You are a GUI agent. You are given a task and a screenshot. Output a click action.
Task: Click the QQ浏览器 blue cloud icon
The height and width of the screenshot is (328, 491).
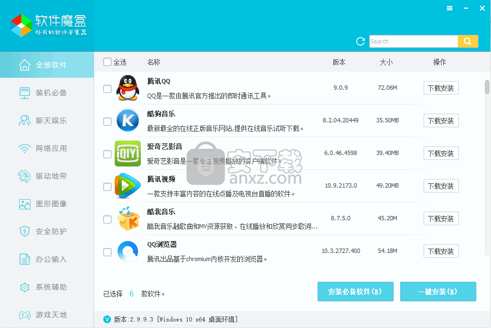(x=128, y=251)
